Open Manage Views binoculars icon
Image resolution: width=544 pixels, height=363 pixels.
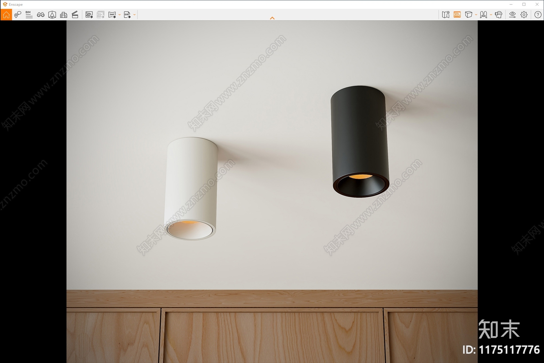tap(40, 15)
